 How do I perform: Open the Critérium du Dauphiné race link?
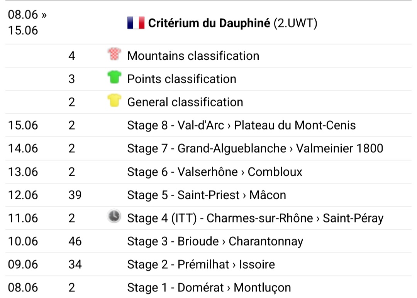(x=209, y=23)
